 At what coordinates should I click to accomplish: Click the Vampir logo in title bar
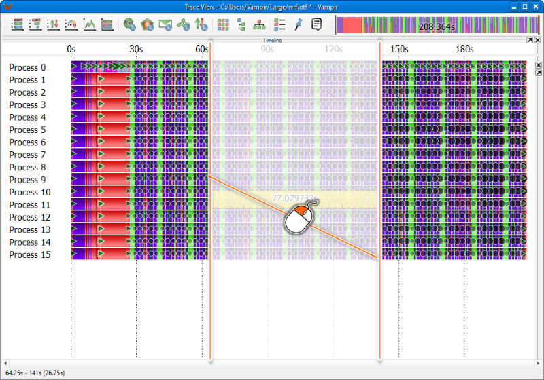[x=7, y=6]
